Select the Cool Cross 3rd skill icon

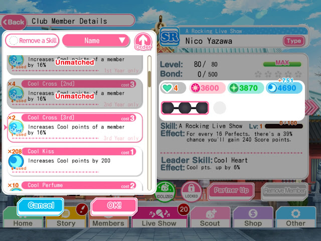point(16,128)
